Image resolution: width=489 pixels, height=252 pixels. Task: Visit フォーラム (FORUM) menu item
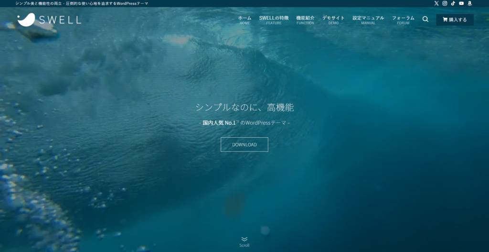[x=403, y=20]
